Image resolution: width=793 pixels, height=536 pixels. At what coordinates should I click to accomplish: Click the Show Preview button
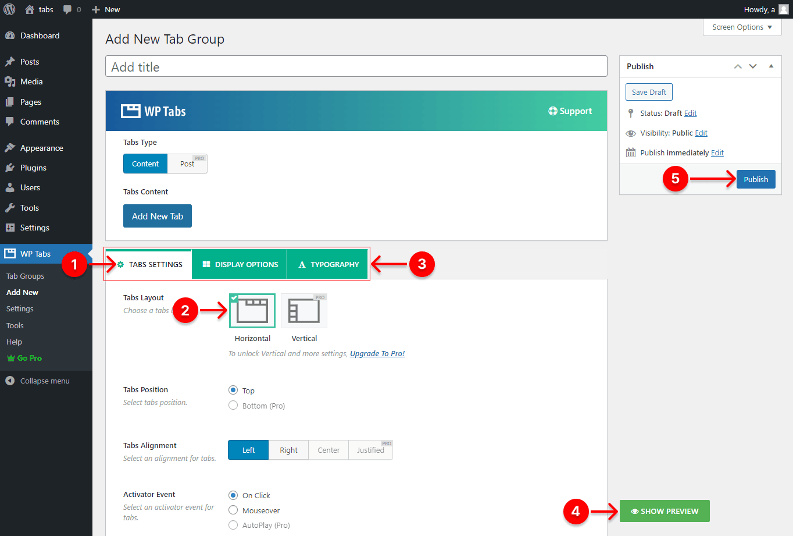coord(665,511)
